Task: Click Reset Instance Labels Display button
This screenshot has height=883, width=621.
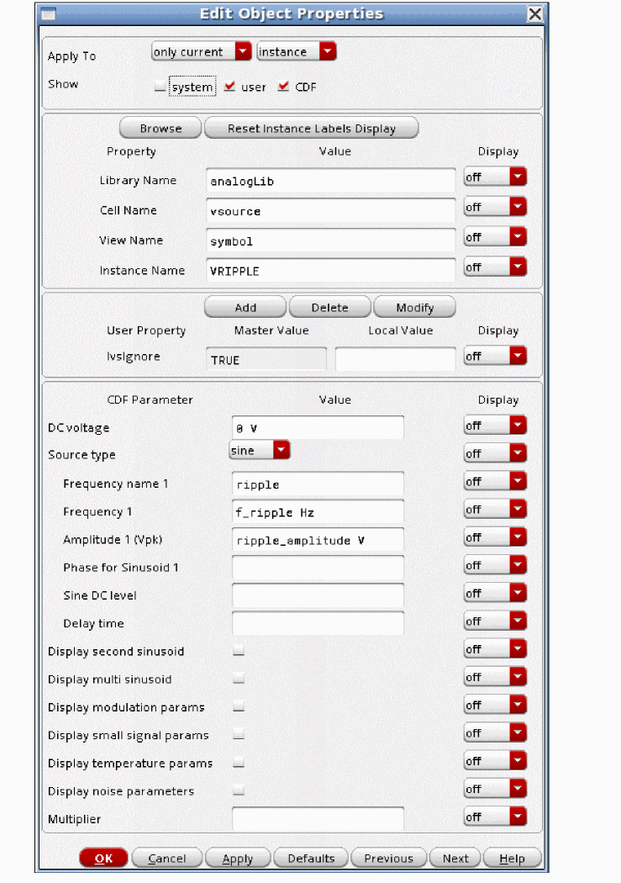Action: [x=311, y=128]
